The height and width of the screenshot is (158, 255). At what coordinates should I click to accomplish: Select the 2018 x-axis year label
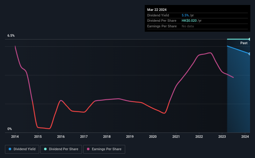(x=107, y=137)
